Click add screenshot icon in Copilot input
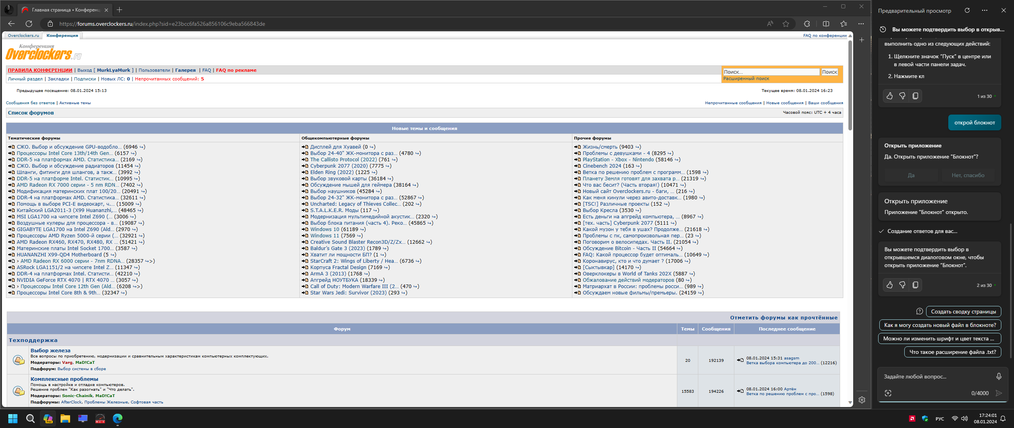 (x=888, y=393)
